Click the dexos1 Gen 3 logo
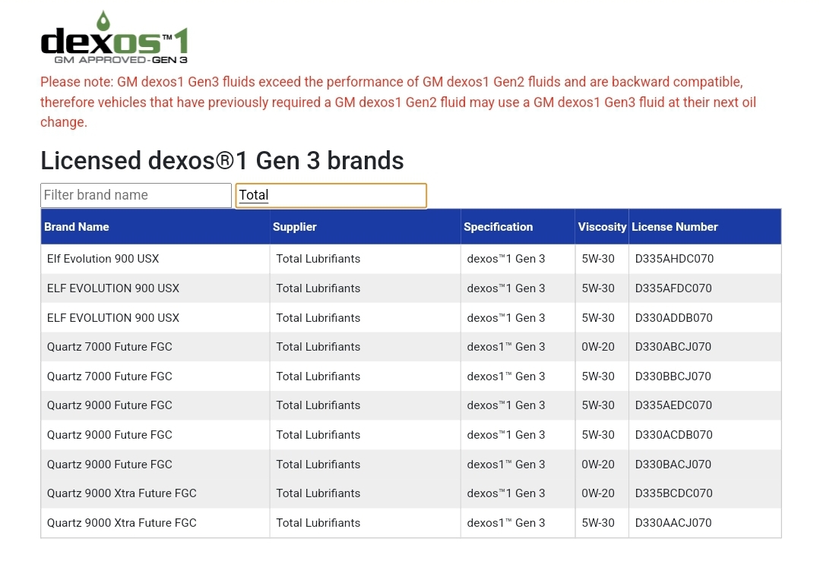The image size is (820, 567). 114,38
